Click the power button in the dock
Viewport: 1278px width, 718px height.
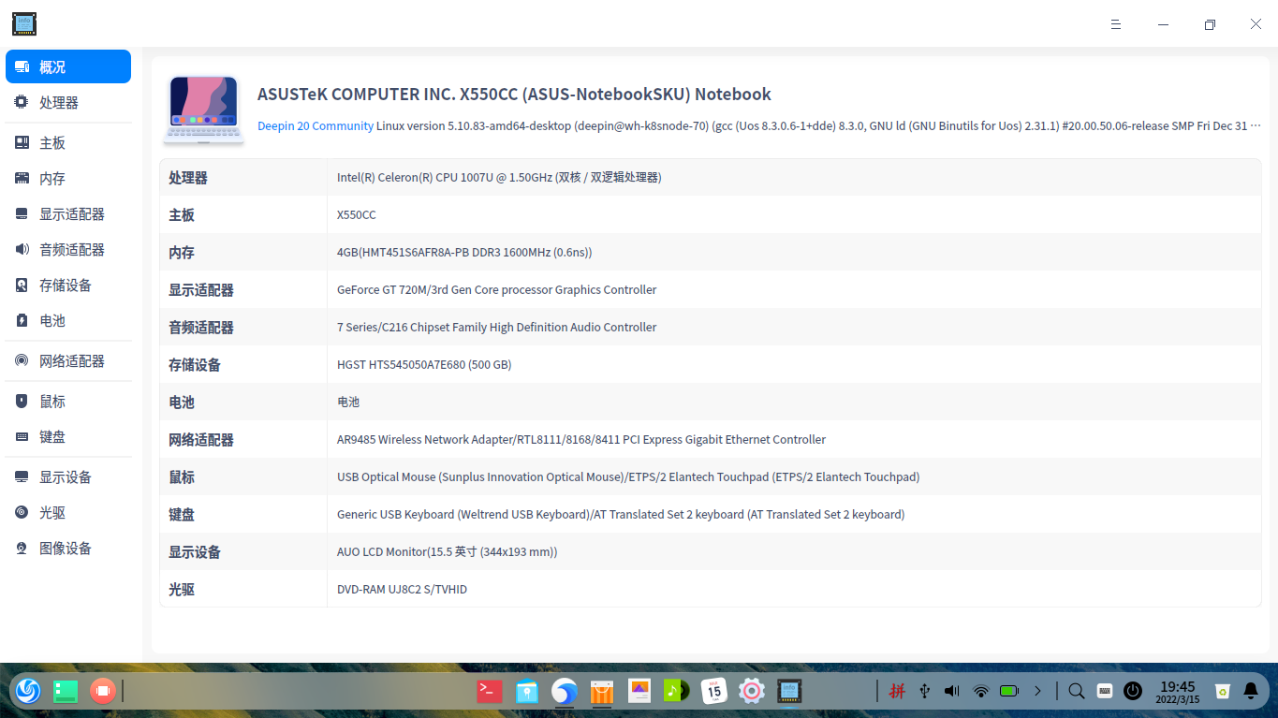click(1133, 691)
